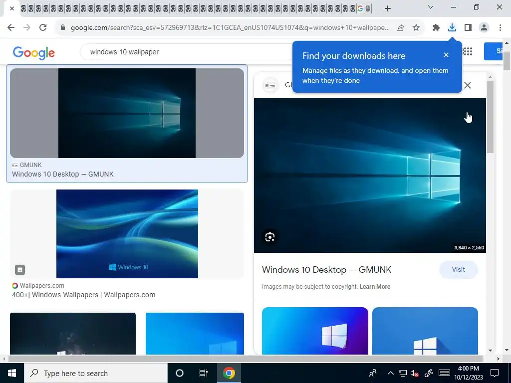Switch to the Google favicon tab
Image resolution: width=511 pixels, height=383 pixels.
coord(360,9)
